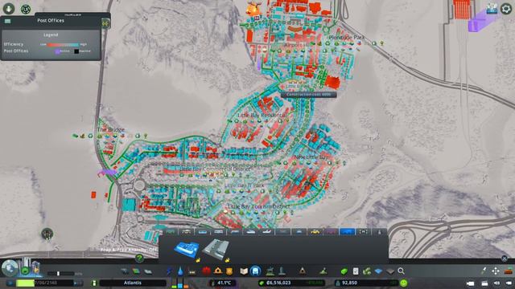Open the Unique Buildings statue icon
Screen dimensions: 515x289
[282, 271]
